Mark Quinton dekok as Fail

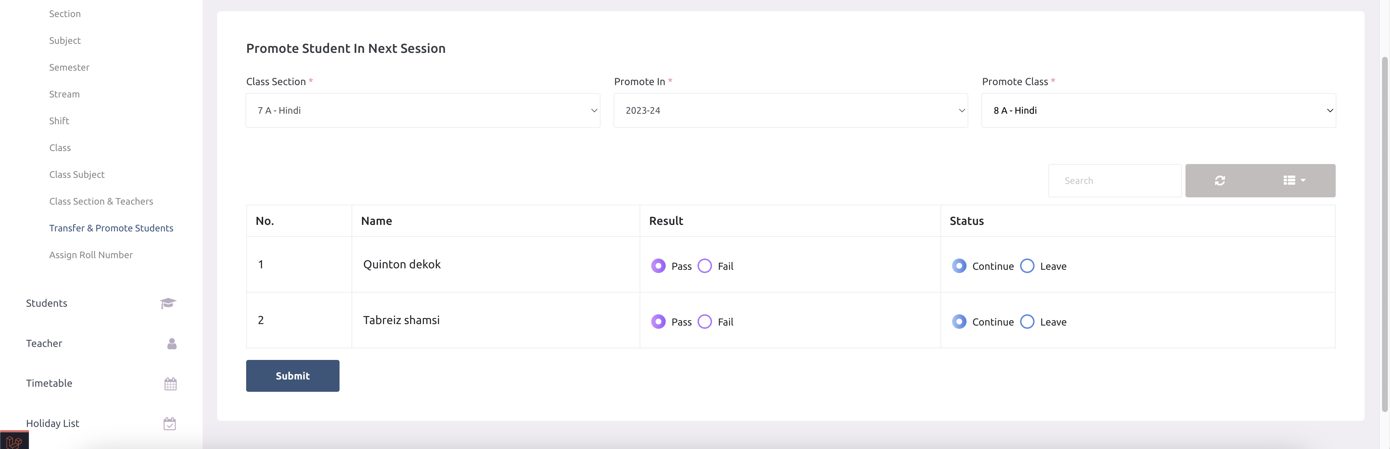[x=704, y=265]
